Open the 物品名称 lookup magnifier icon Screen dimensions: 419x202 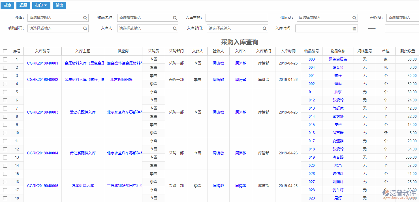(175, 17)
